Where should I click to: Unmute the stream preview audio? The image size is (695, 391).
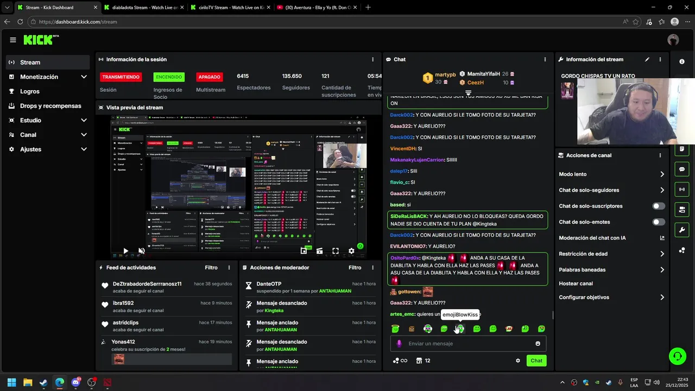coord(141,251)
